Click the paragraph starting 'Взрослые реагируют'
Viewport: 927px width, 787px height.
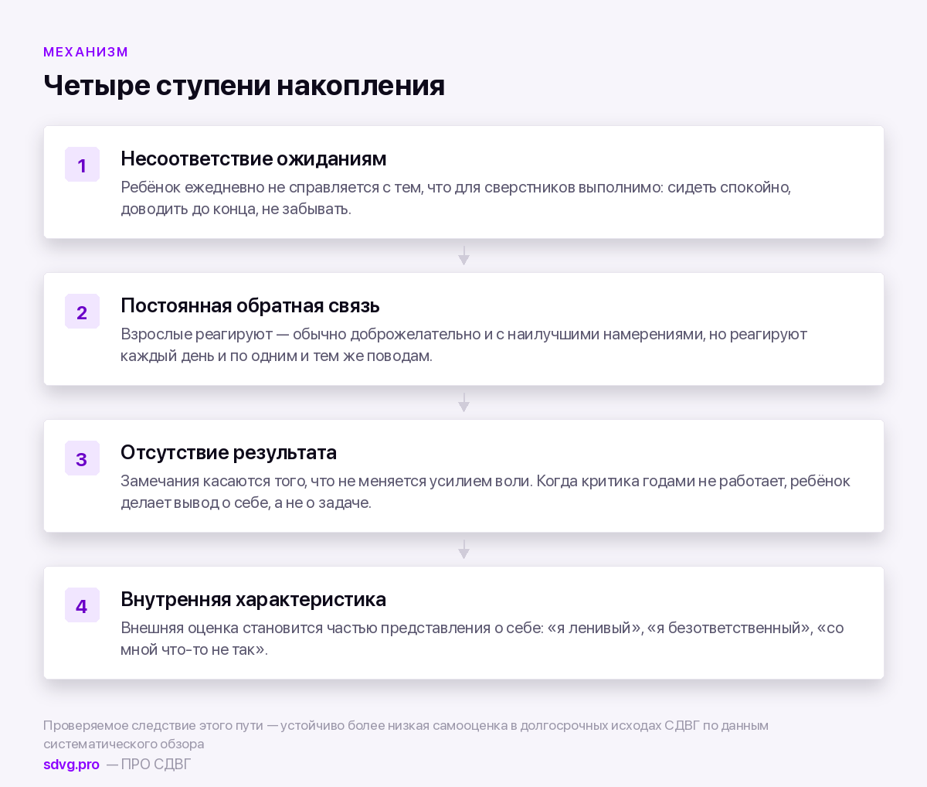[463, 345]
